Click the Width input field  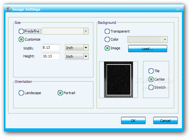click(x=51, y=47)
